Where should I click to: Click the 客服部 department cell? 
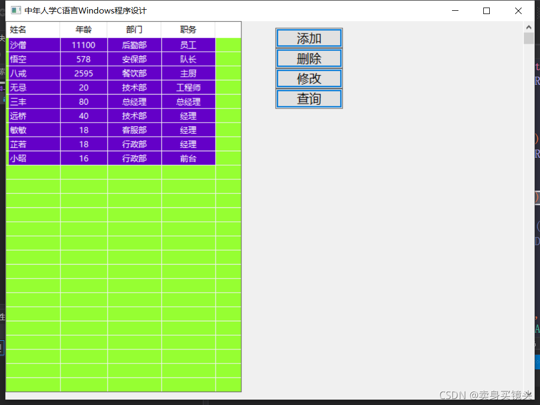pyautogui.click(x=134, y=130)
